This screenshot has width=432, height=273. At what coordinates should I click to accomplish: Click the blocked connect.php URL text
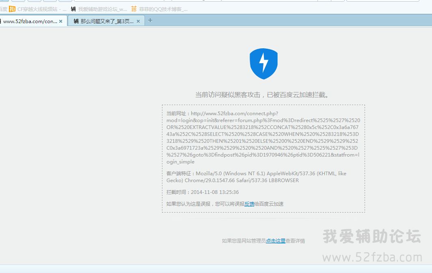pos(263,138)
